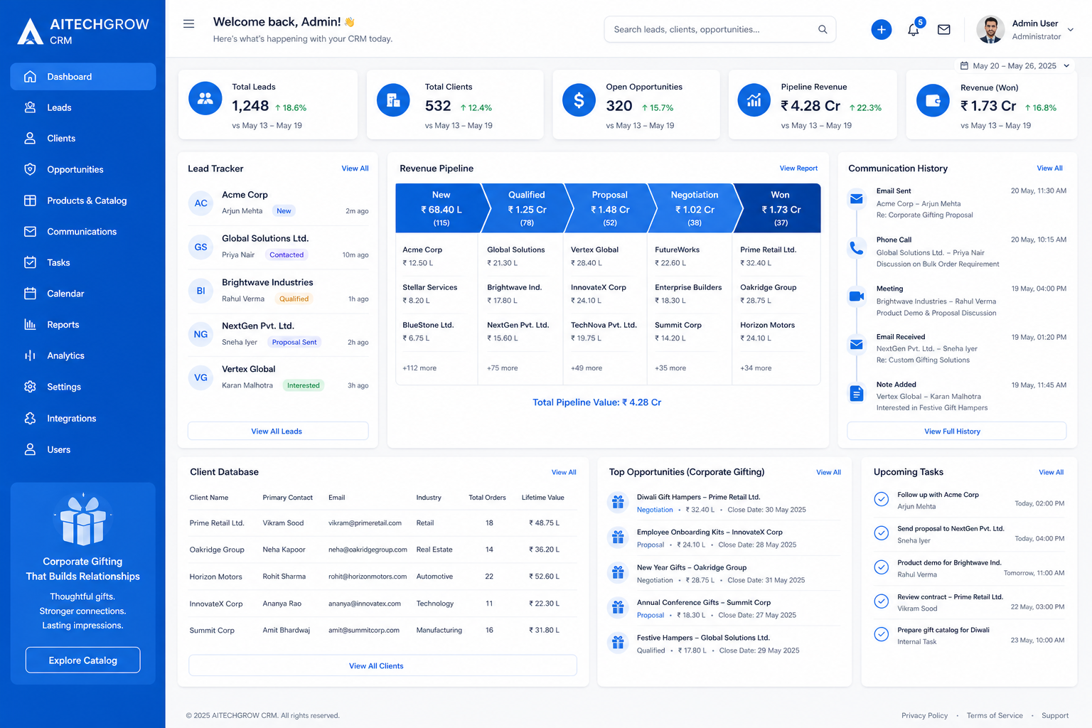The image size is (1092, 728).
Task: Click the Meeting video camera icon
Action: click(x=857, y=296)
